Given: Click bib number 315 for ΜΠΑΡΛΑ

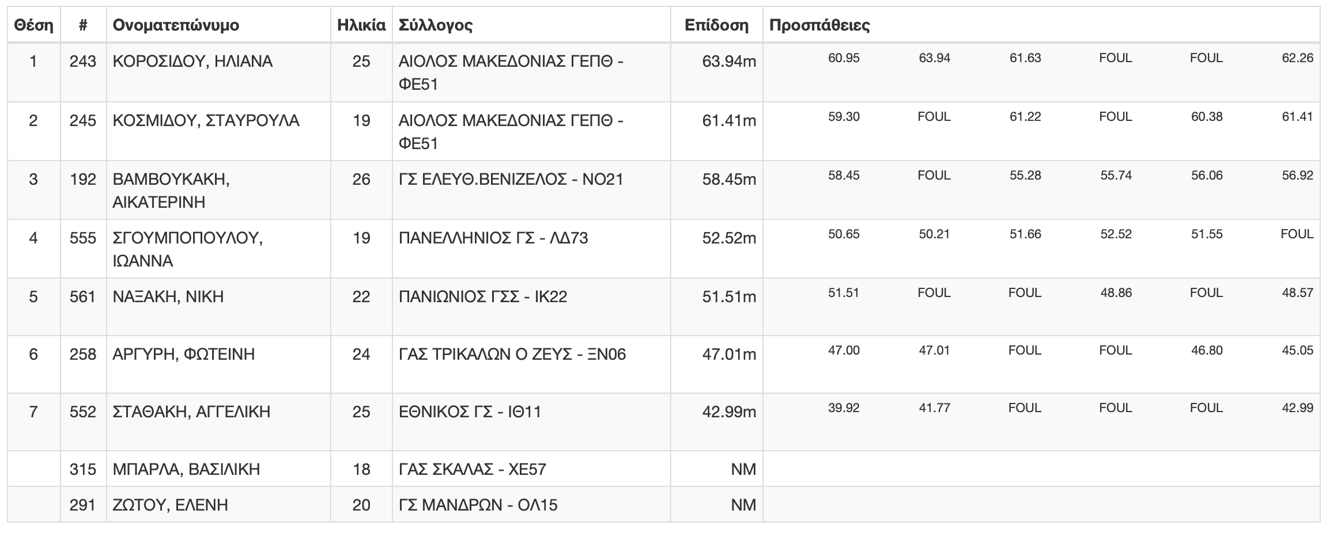Looking at the screenshot, I should tap(83, 470).
